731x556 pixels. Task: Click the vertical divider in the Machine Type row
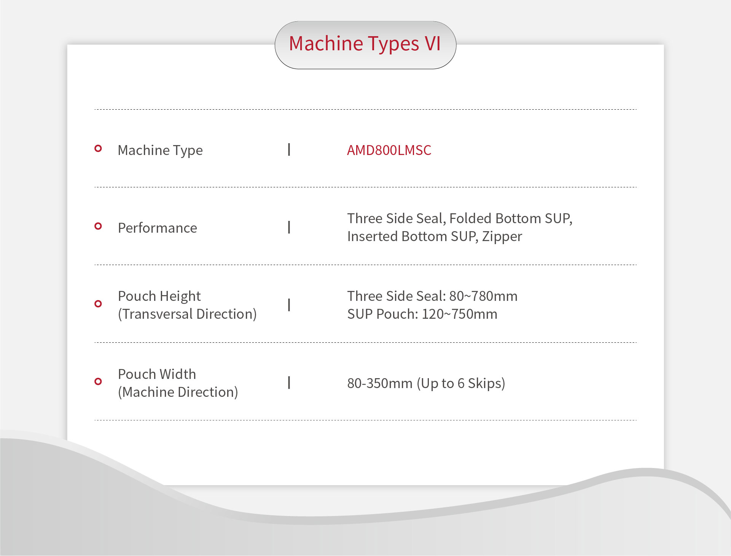coord(289,150)
